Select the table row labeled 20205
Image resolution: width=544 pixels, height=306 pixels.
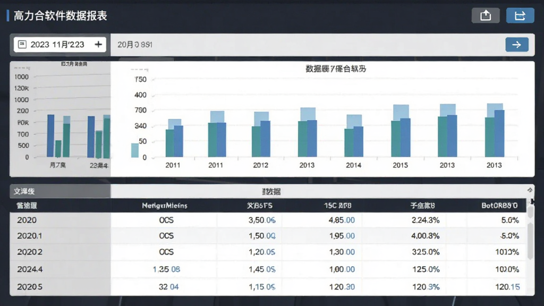click(268, 287)
